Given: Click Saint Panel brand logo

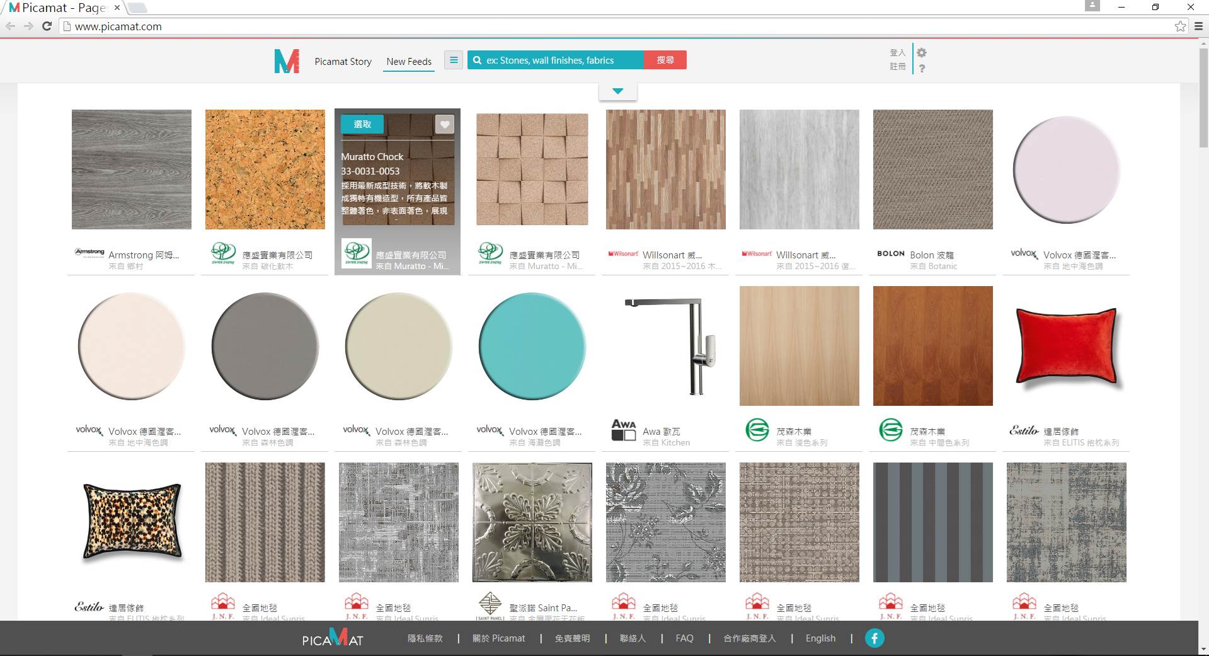Looking at the screenshot, I should click(x=490, y=606).
